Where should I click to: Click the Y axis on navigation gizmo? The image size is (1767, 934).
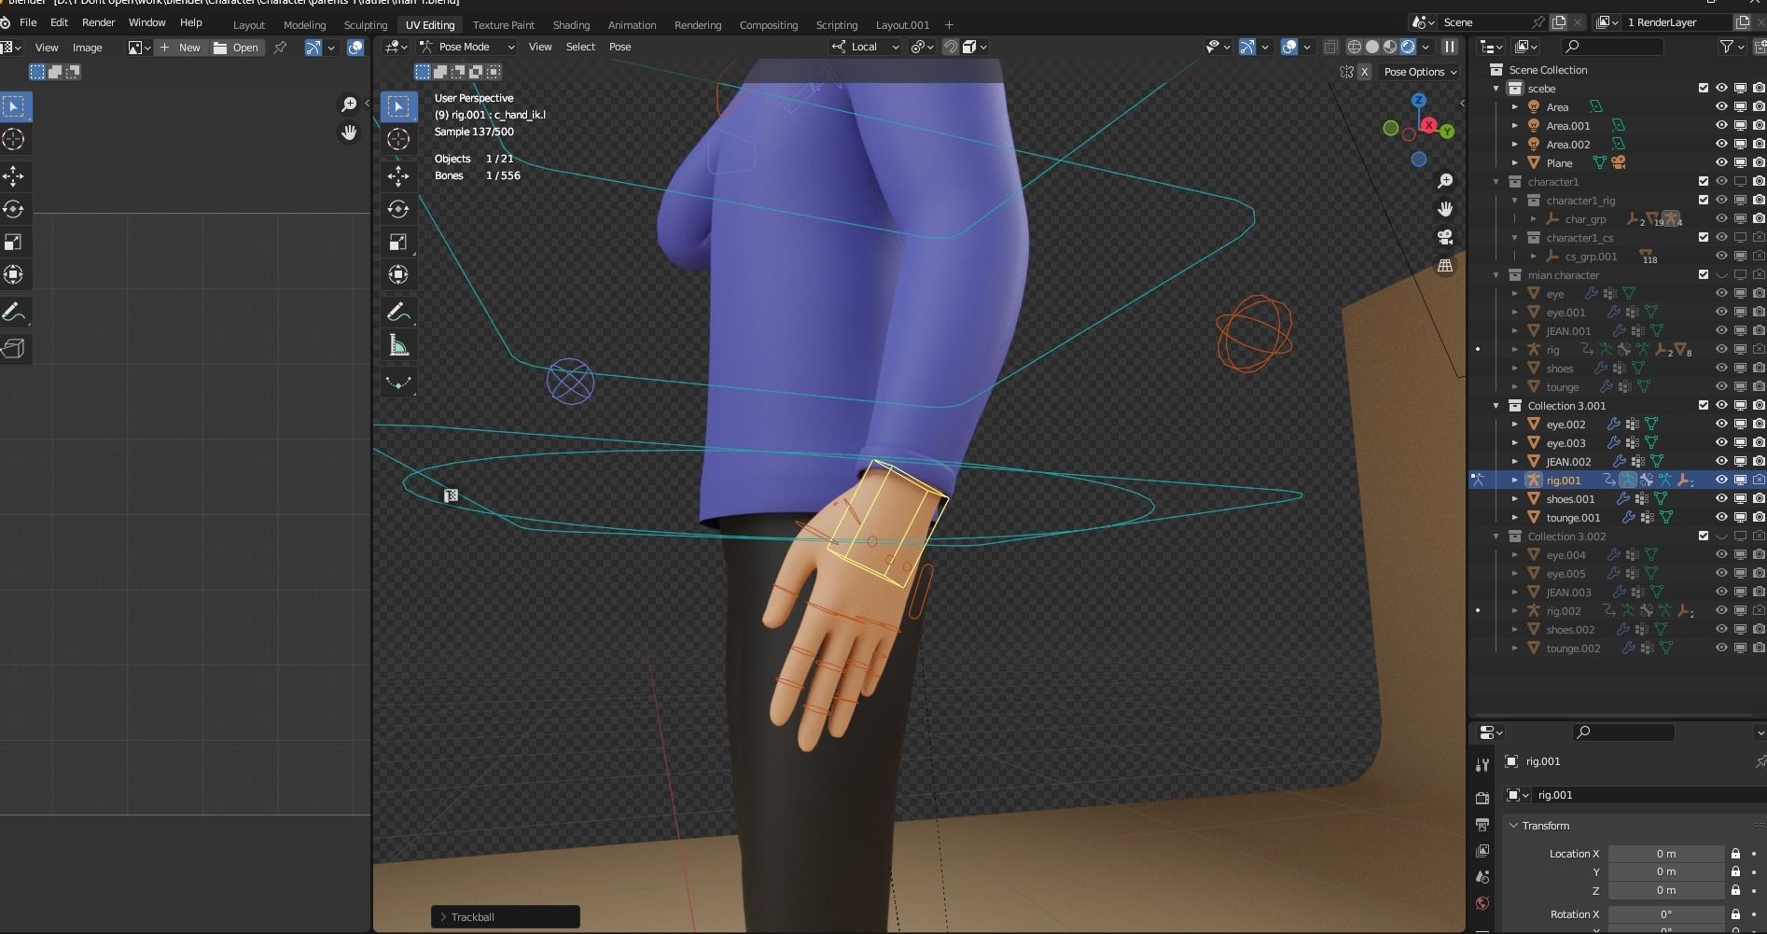pos(1447,132)
